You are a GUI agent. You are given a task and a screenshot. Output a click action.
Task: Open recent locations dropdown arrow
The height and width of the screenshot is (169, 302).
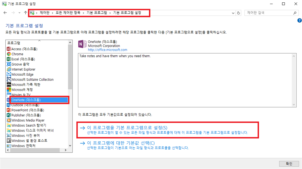(19, 13)
